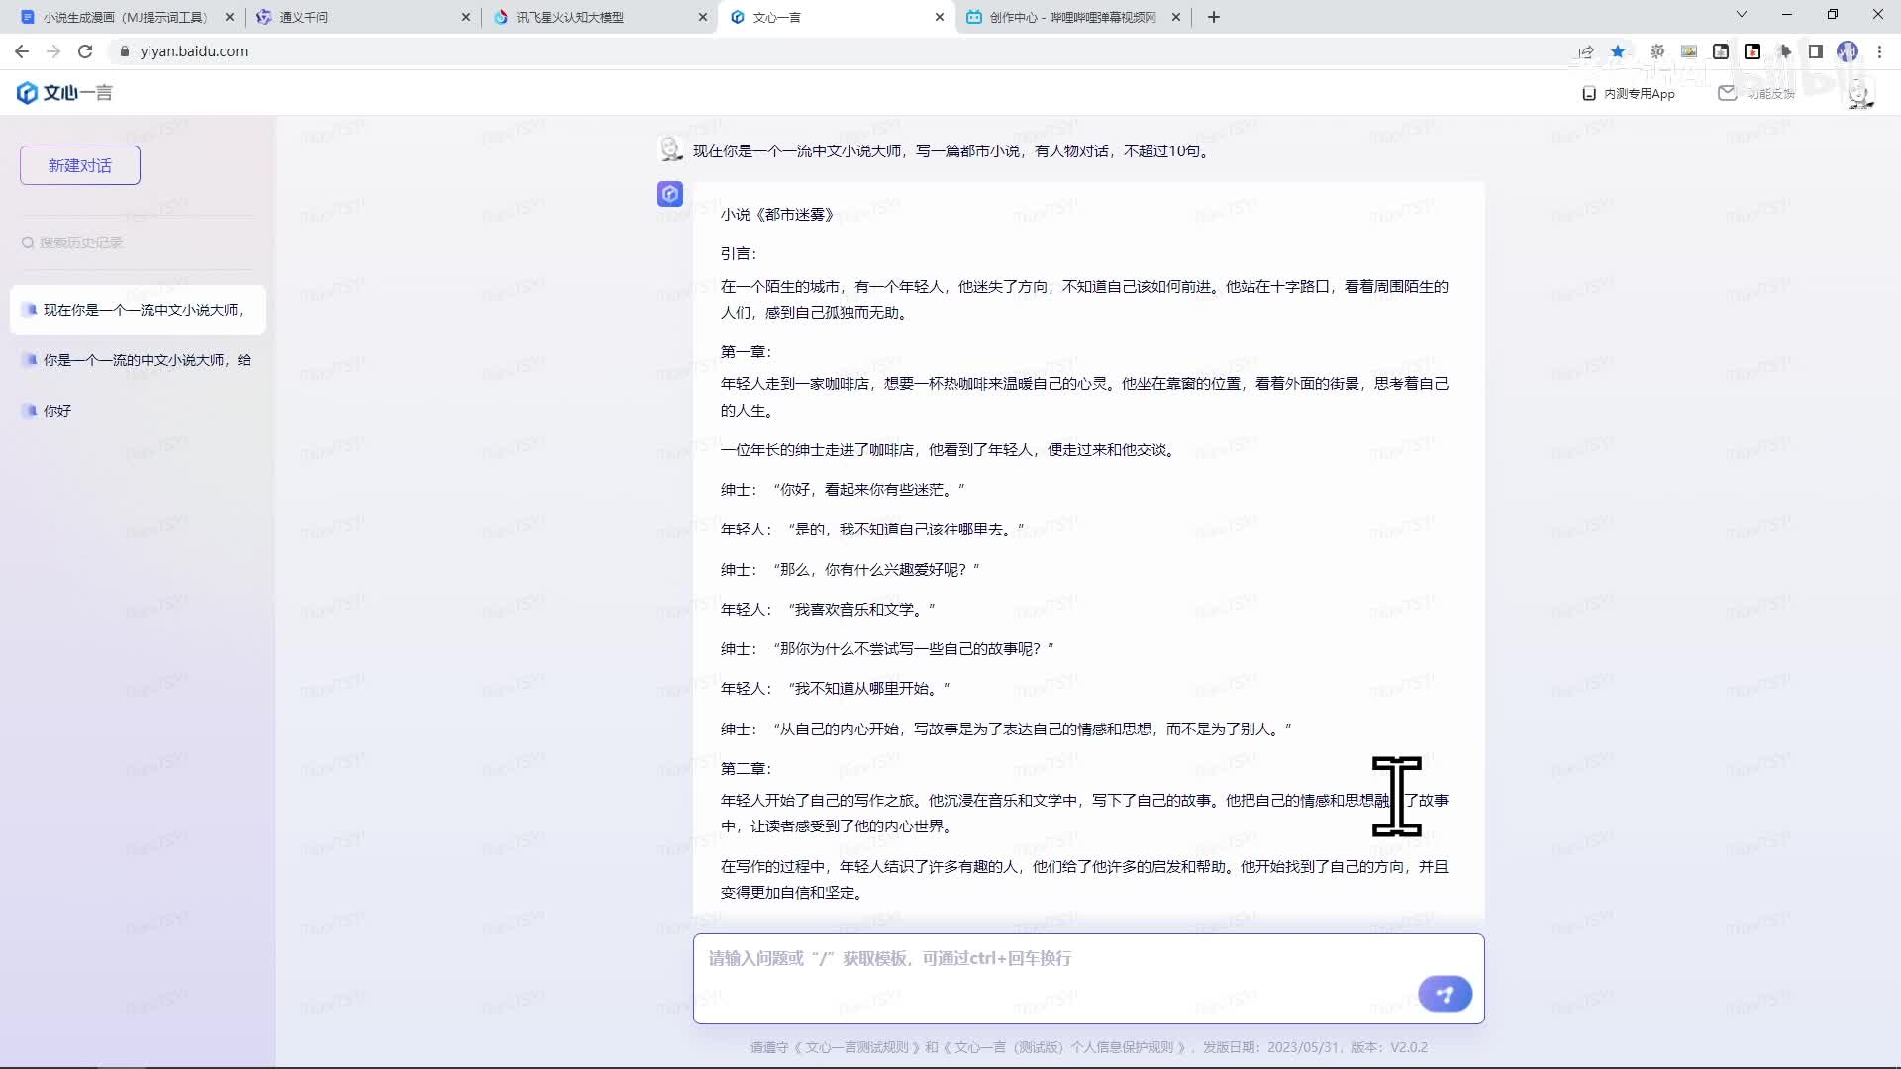This screenshot has width=1901, height=1069.
Task: Click the send message button
Action: (1445, 993)
